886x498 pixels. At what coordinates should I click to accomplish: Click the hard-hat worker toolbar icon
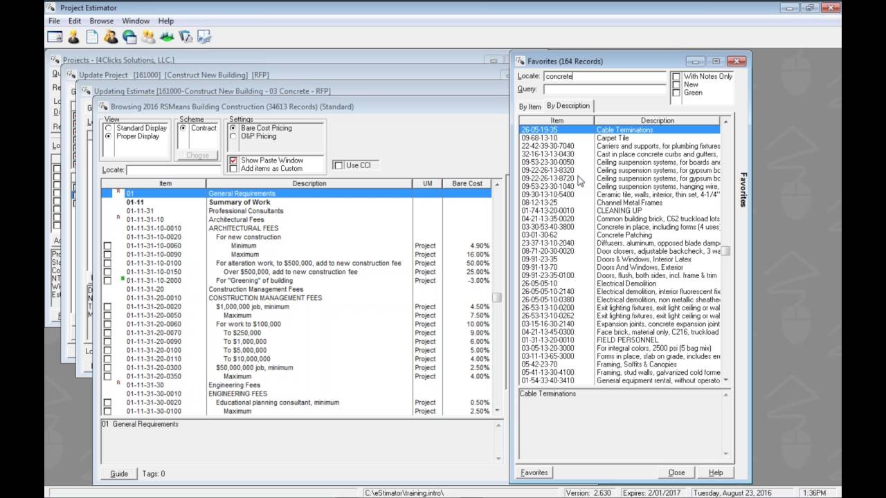coord(73,37)
